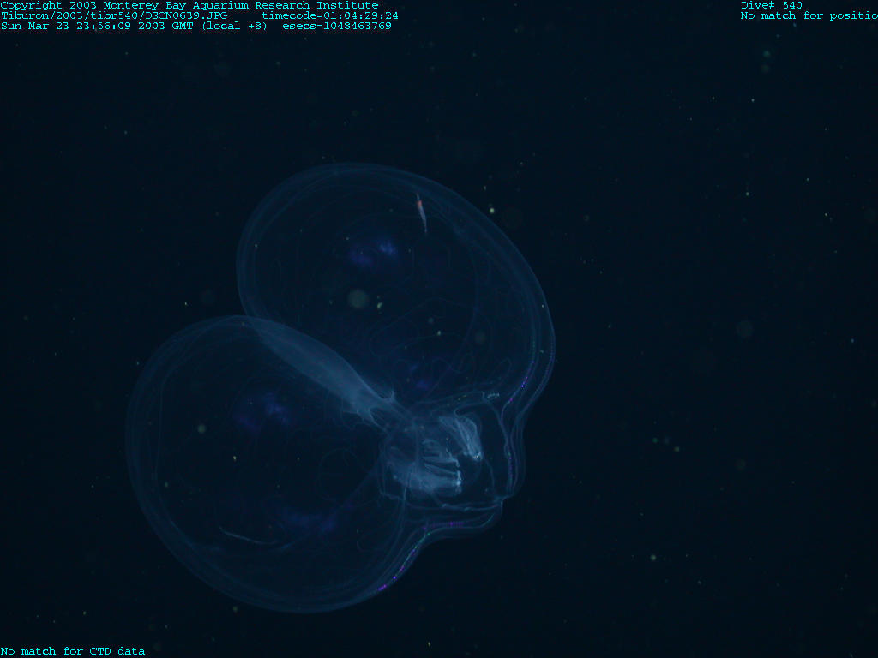Click the Dive# 540 label
Image resolution: width=878 pixels, height=658 pixels.
pos(772,5)
